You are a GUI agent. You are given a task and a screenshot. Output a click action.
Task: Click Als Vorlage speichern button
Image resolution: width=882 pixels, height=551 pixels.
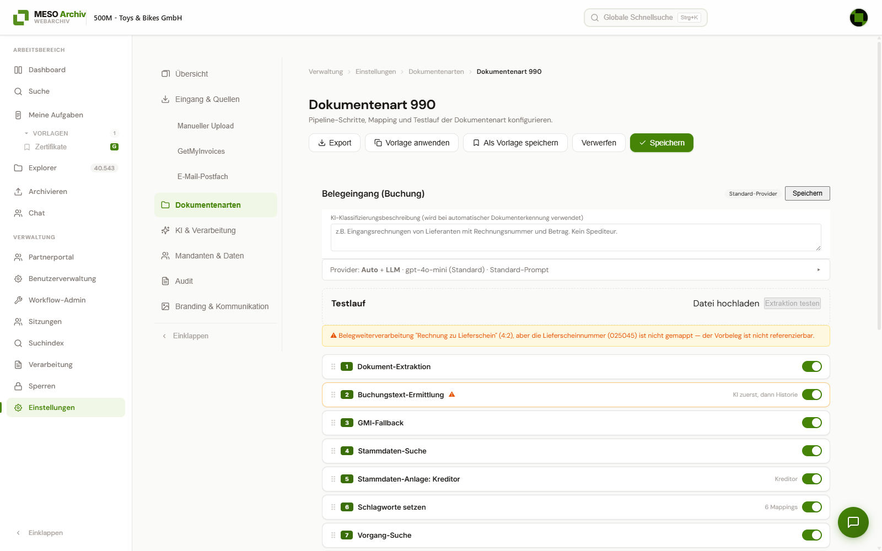pos(515,143)
